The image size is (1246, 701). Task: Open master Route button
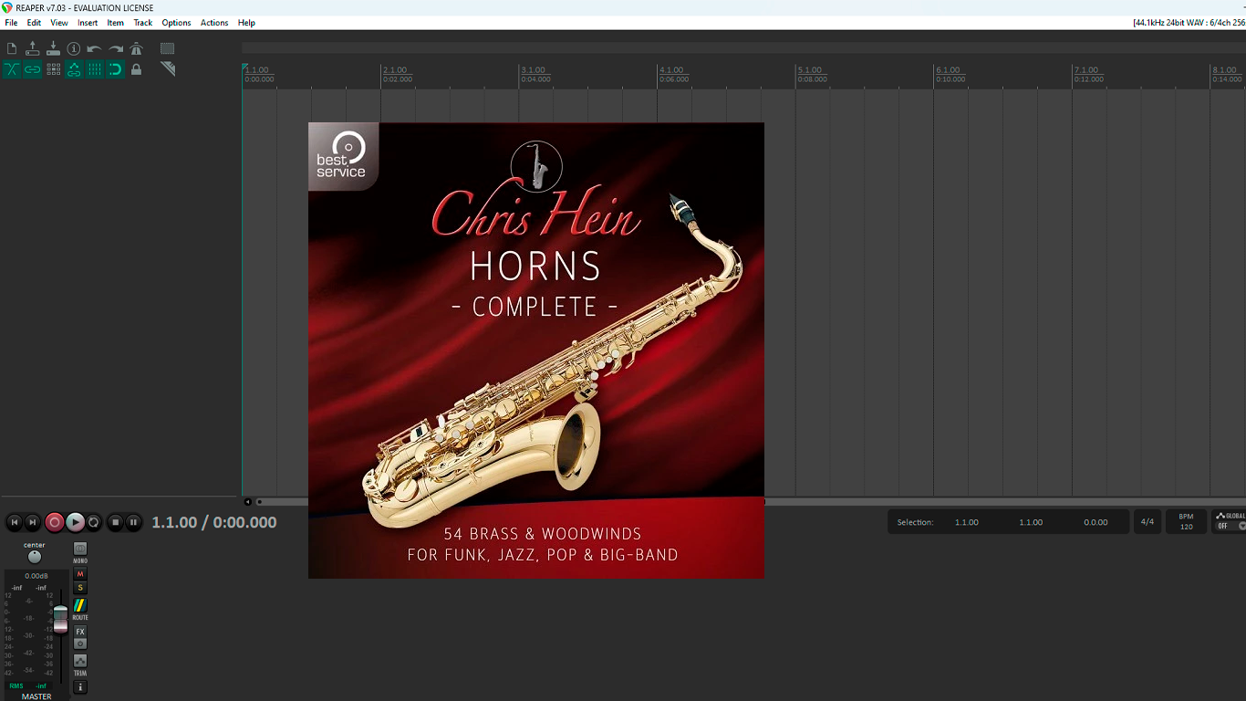(x=80, y=605)
